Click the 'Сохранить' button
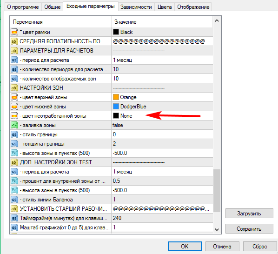278x254 pixels. [249, 229]
